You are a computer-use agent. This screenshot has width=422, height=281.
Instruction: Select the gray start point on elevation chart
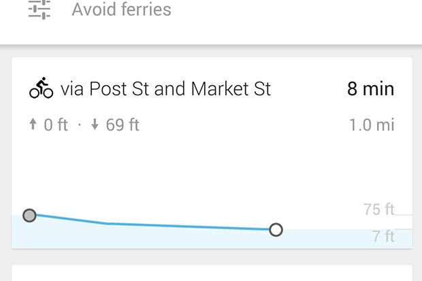coord(29,215)
